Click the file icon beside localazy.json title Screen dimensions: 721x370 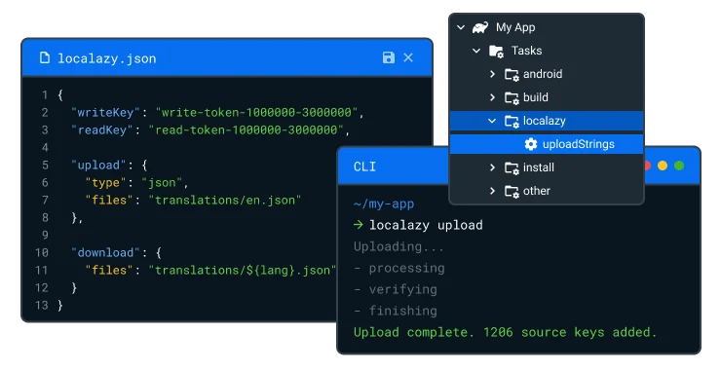click(45, 57)
